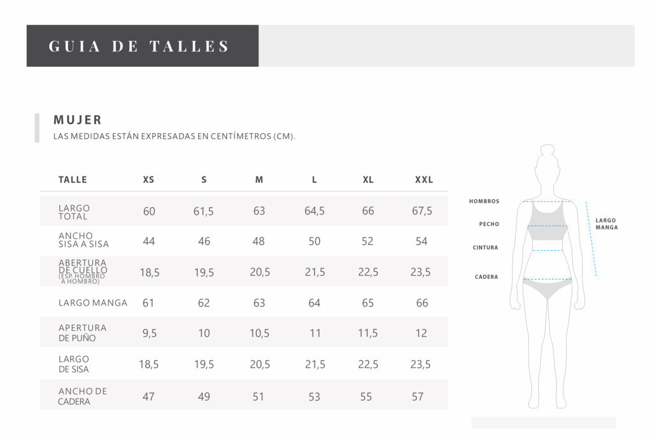
Task: Click the 67,5 value in LARGO TOTAL row
Action: pyautogui.click(x=422, y=211)
